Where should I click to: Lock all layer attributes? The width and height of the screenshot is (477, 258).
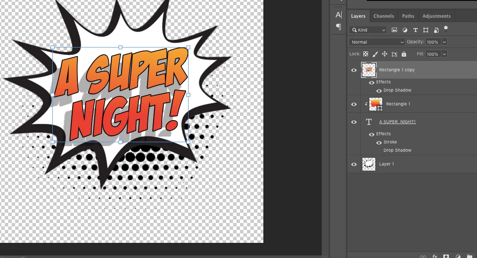click(x=403, y=54)
